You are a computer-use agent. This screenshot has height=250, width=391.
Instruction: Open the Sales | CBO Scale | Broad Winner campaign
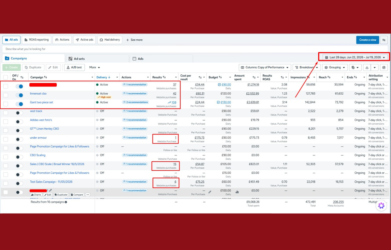click(x=57, y=164)
